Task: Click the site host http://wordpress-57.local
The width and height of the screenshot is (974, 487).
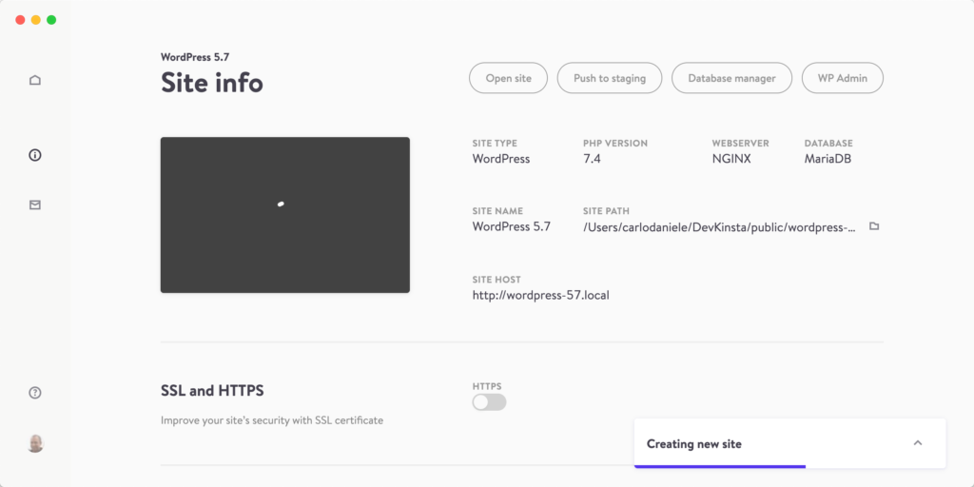Action: pyautogui.click(x=540, y=296)
